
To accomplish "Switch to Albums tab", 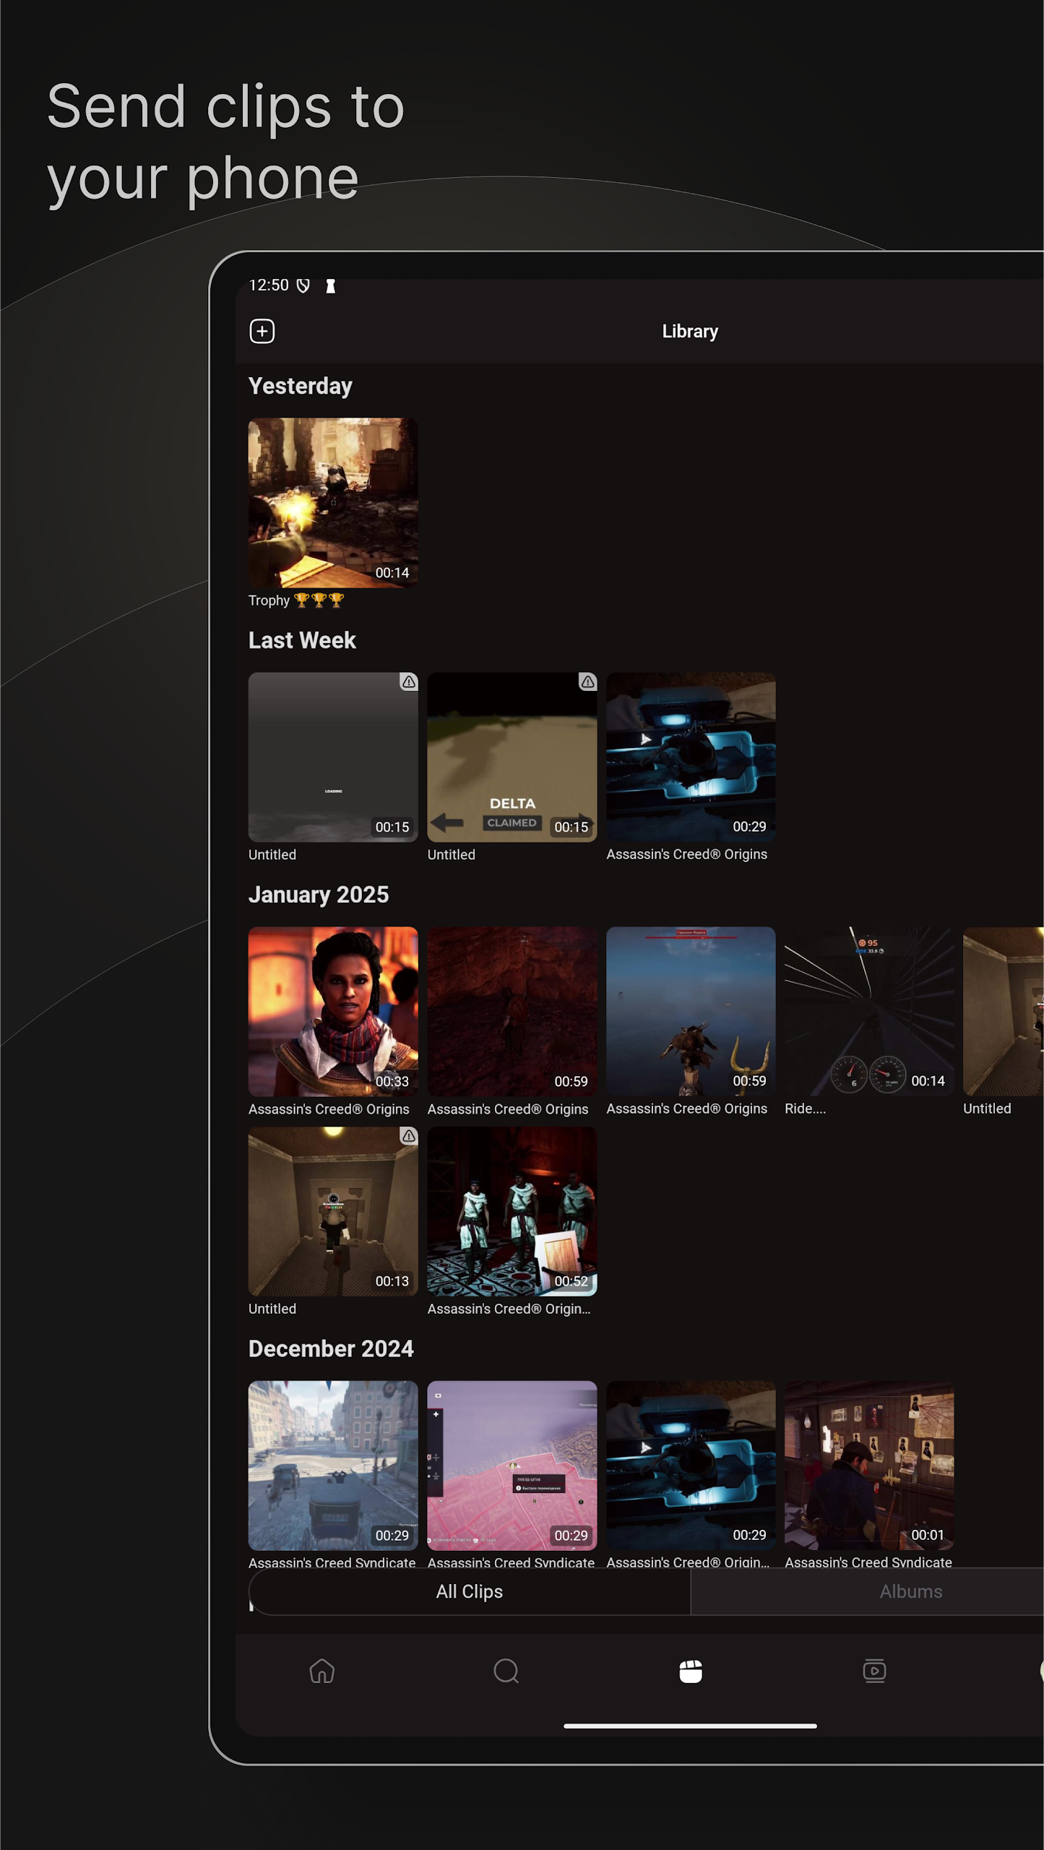I will pyautogui.click(x=910, y=1591).
